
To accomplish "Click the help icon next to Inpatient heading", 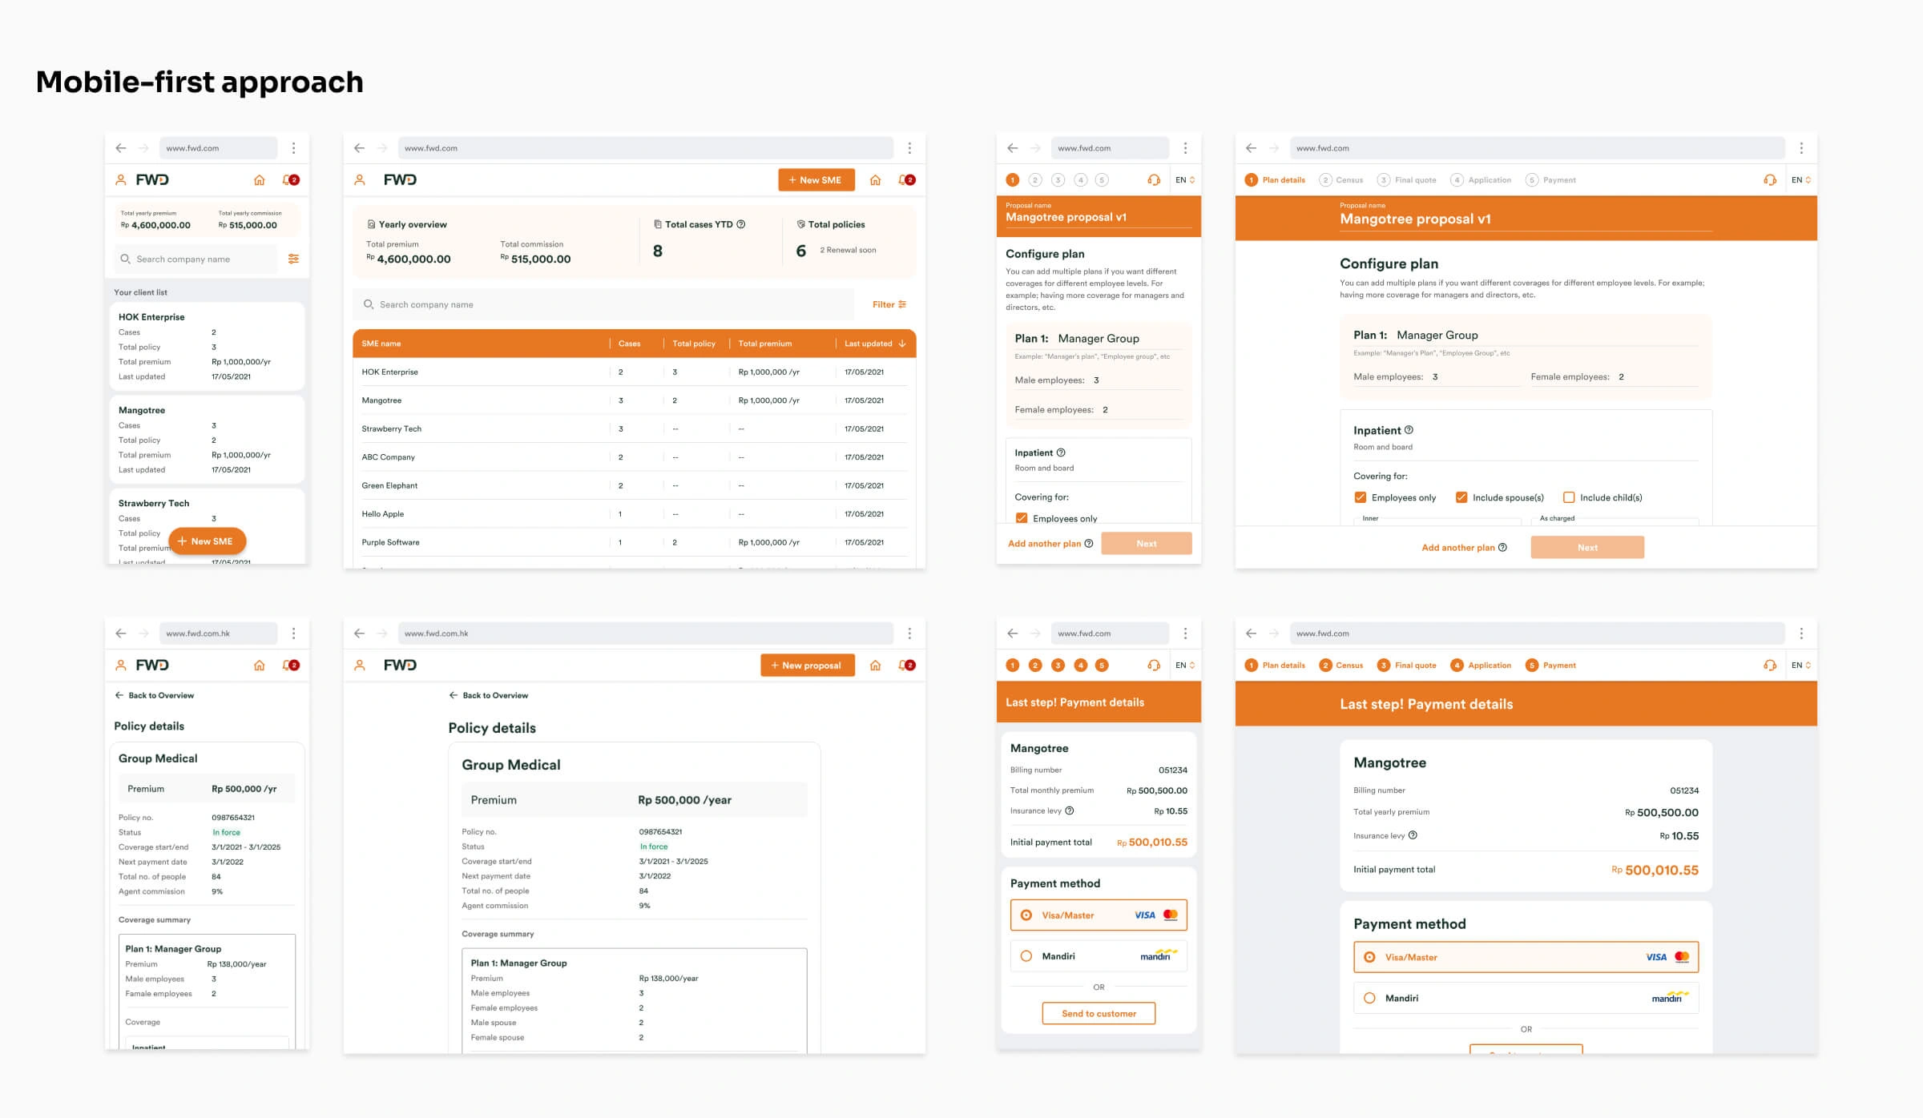I will (1409, 430).
